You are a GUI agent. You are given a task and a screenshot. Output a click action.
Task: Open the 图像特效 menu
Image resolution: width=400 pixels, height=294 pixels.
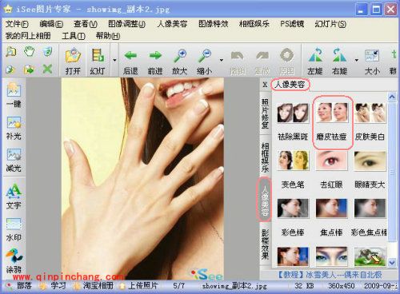pyautogui.click(x=214, y=24)
